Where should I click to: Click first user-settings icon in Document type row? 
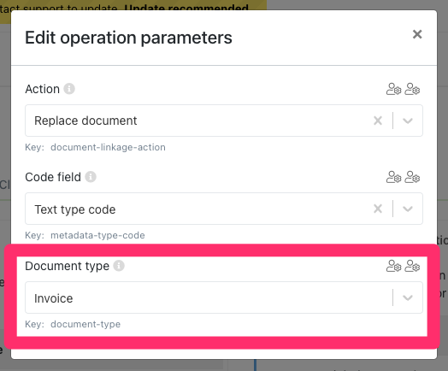tap(394, 266)
